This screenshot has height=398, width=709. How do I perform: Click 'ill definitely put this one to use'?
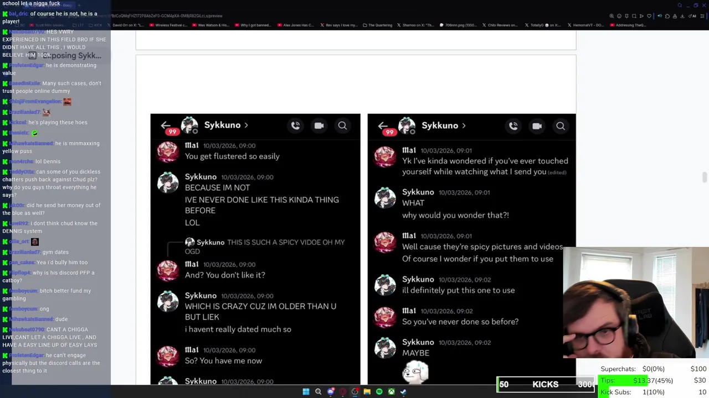tap(459, 290)
